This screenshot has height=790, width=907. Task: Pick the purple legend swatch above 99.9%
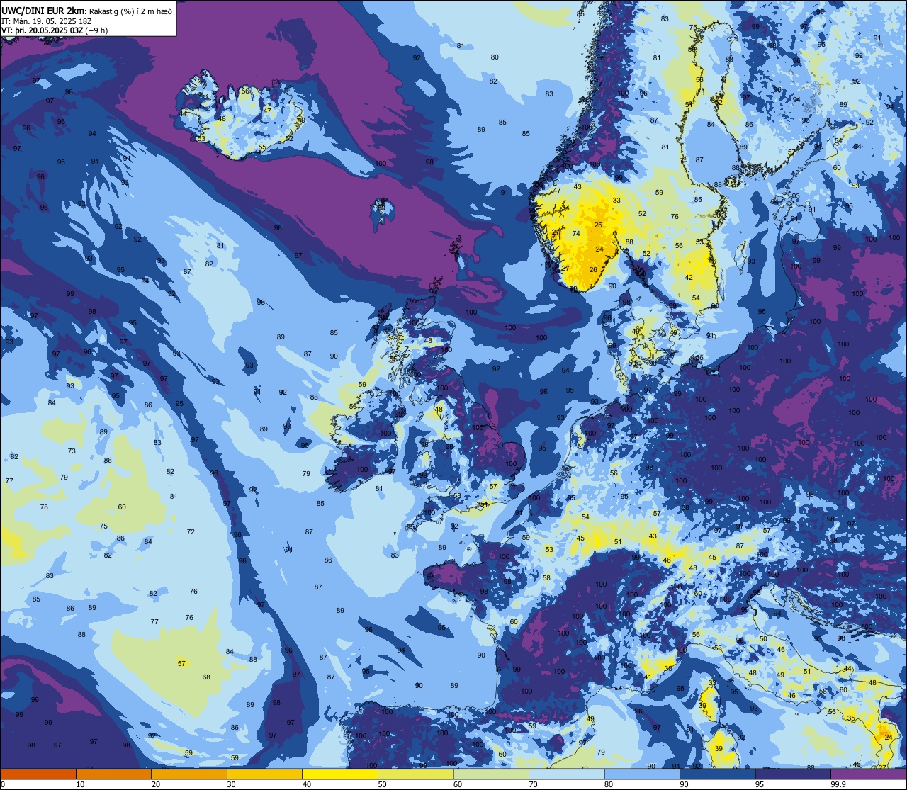click(868, 774)
